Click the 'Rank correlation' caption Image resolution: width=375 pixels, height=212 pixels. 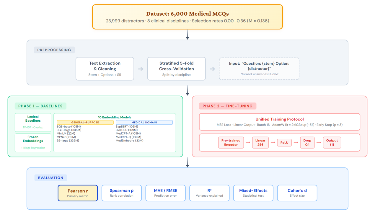pos(122,195)
